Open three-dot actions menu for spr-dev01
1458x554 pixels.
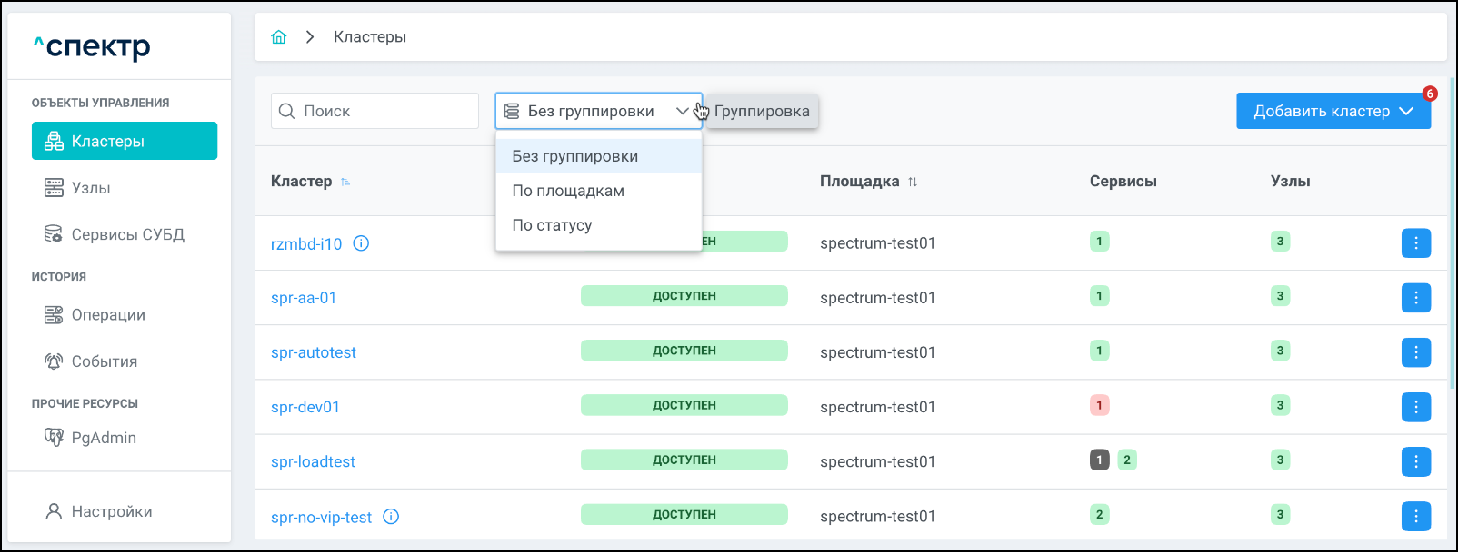point(1415,407)
